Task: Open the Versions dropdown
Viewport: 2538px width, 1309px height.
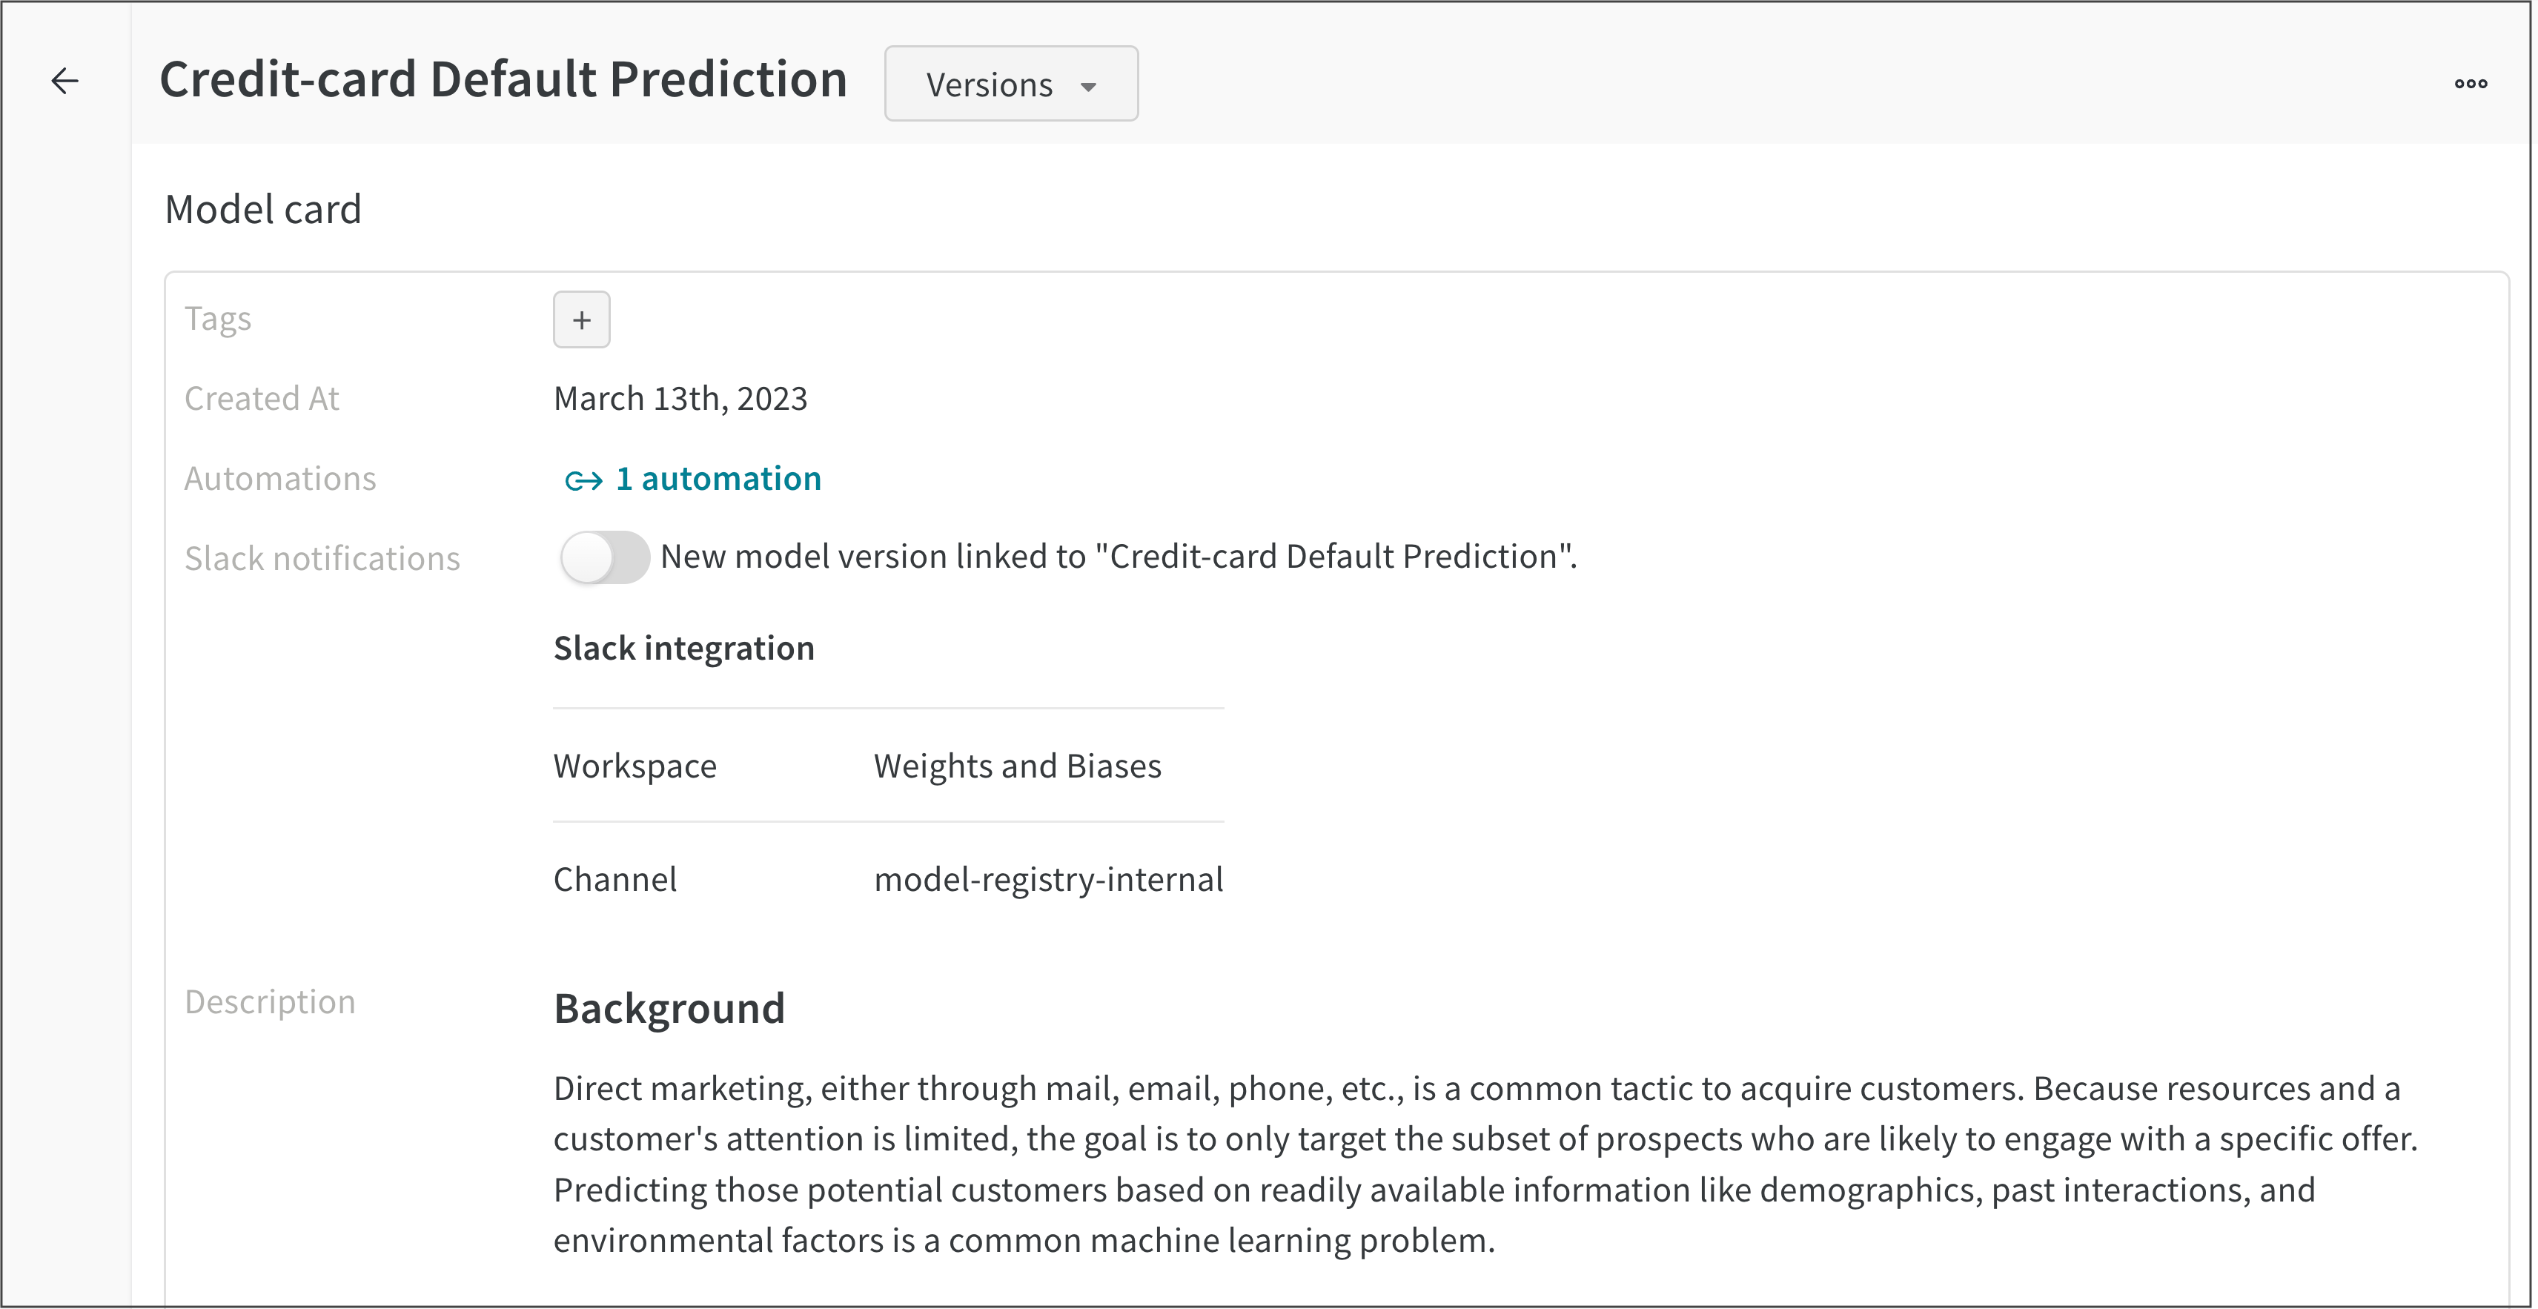Action: click(1011, 84)
